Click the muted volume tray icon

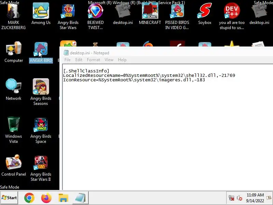point(240,198)
